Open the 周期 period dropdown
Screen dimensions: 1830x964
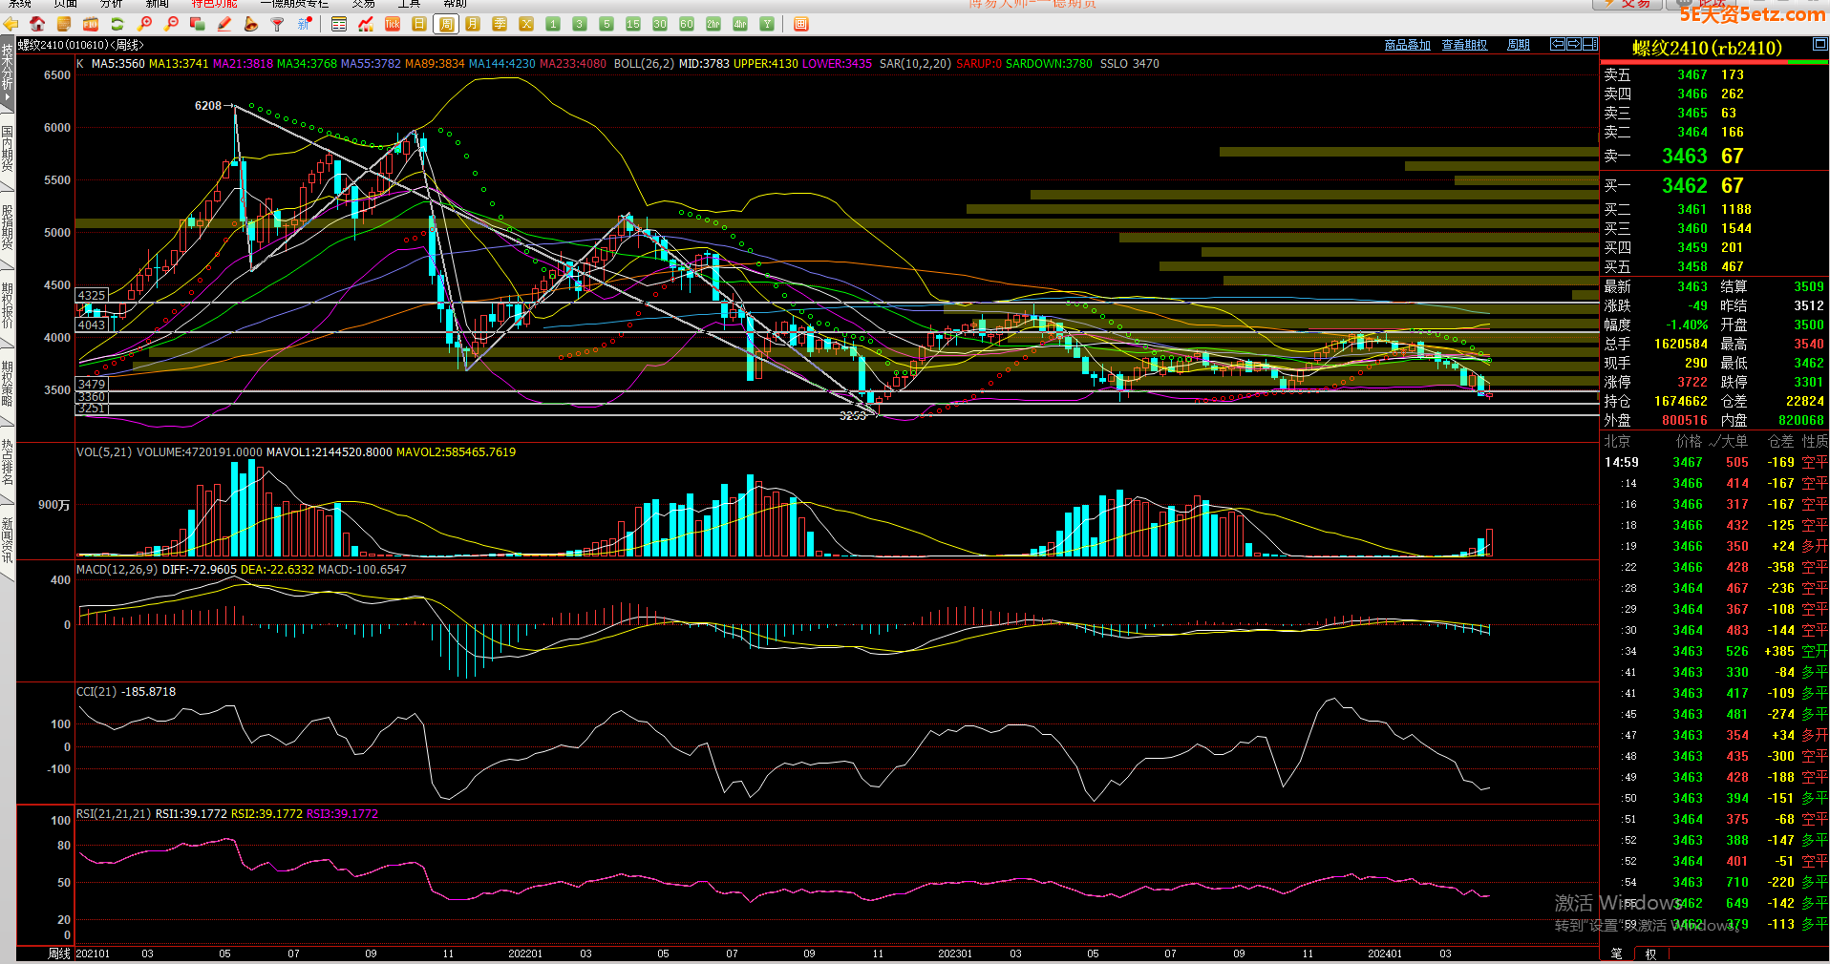(1518, 45)
